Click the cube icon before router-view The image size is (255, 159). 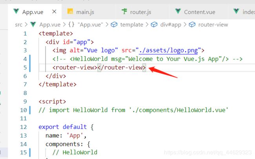pos(192,25)
